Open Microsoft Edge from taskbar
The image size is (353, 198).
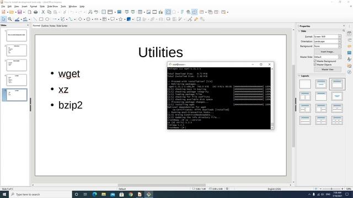[x=94, y=194]
